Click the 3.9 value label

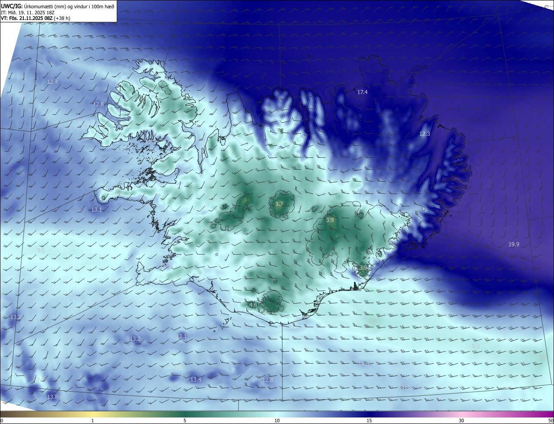pos(330,220)
